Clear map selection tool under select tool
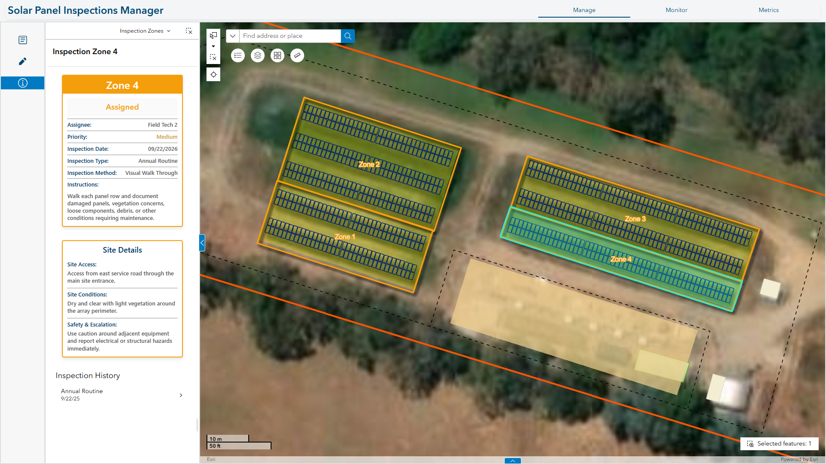The width and height of the screenshot is (826, 464). tap(213, 57)
